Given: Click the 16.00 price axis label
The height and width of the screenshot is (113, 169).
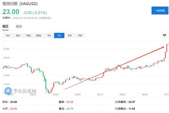Looking at the screenshot, I should (x=6, y=76).
